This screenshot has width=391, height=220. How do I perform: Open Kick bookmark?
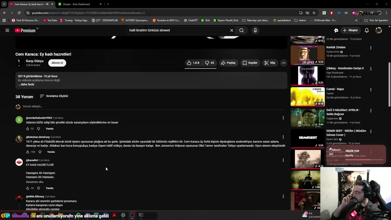[205, 20]
